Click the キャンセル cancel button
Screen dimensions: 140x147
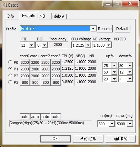click(x=88, y=139)
